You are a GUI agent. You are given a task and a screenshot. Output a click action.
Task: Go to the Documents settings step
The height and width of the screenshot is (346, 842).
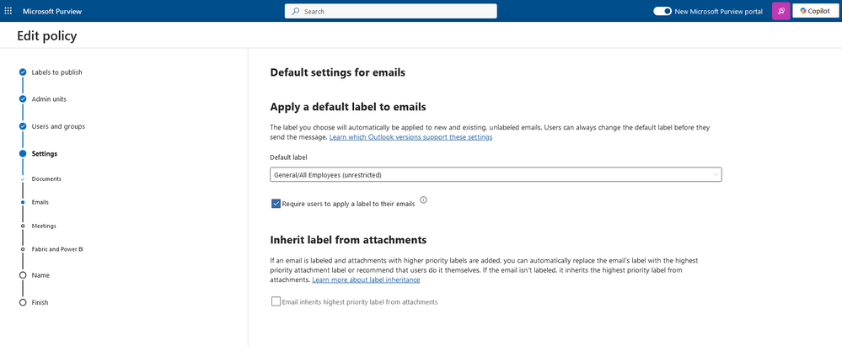click(46, 178)
